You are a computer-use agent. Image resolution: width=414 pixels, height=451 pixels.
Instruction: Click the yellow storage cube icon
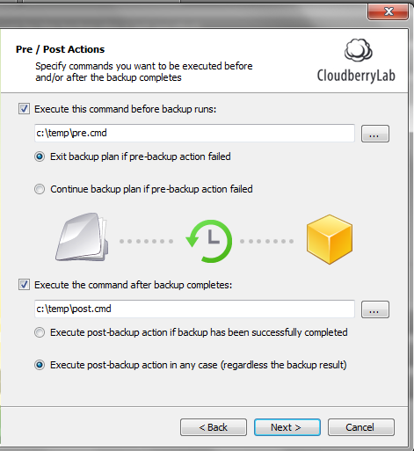pos(330,239)
